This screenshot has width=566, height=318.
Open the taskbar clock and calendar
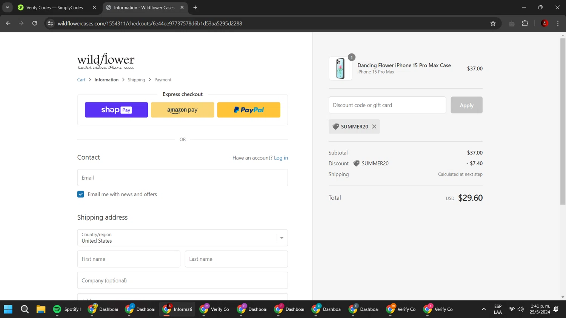[540, 309]
